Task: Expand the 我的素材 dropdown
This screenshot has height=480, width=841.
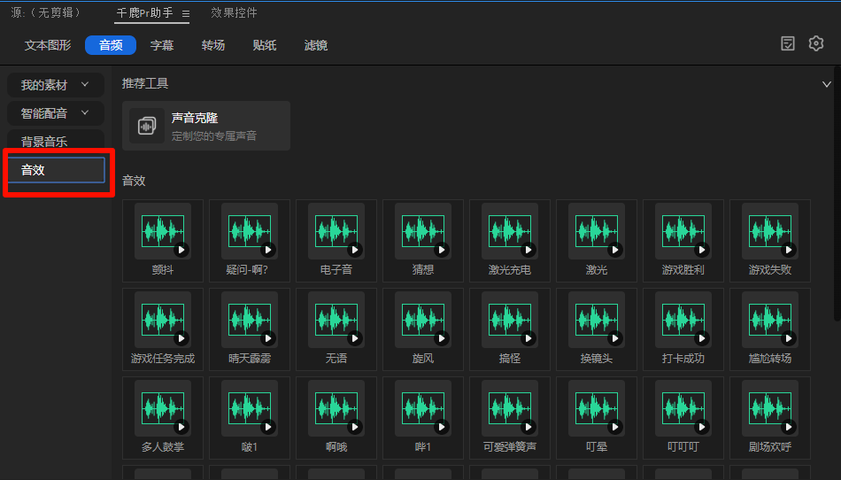Action: 85,85
